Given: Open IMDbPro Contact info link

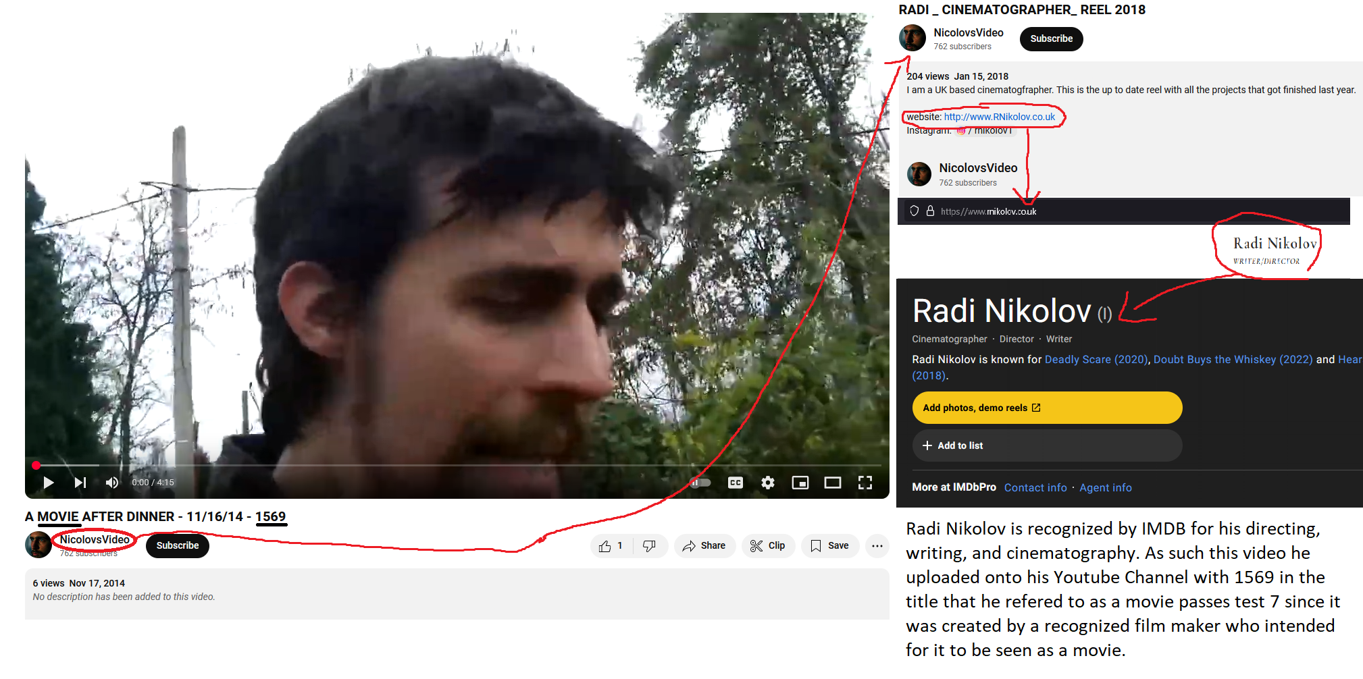Looking at the screenshot, I should point(1035,487).
